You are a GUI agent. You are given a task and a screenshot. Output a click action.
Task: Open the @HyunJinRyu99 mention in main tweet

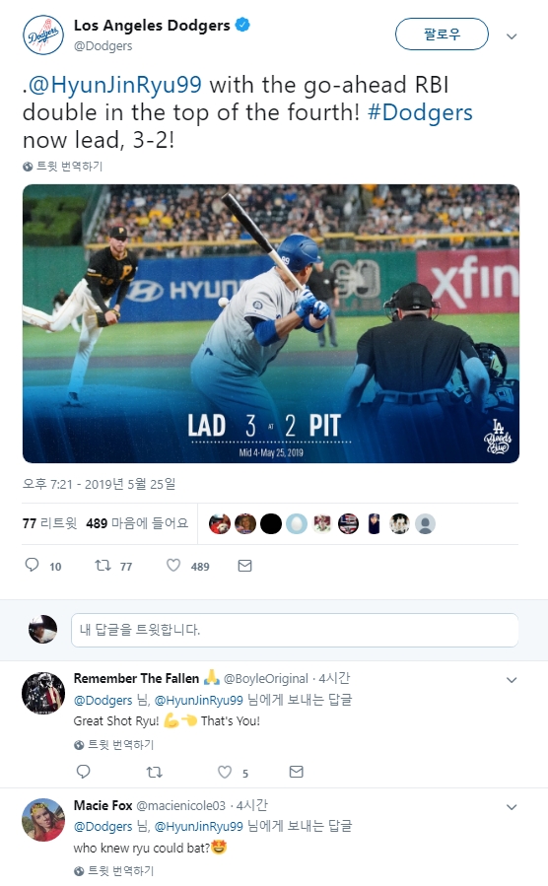(x=114, y=85)
